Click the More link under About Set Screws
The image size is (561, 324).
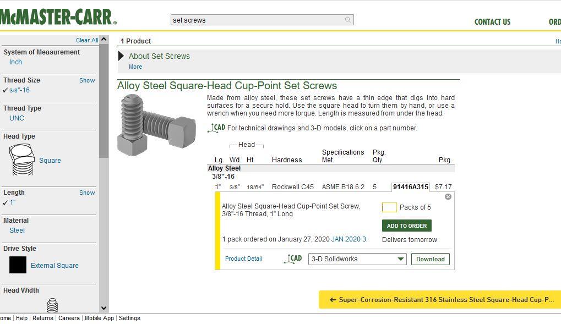coord(135,67)
